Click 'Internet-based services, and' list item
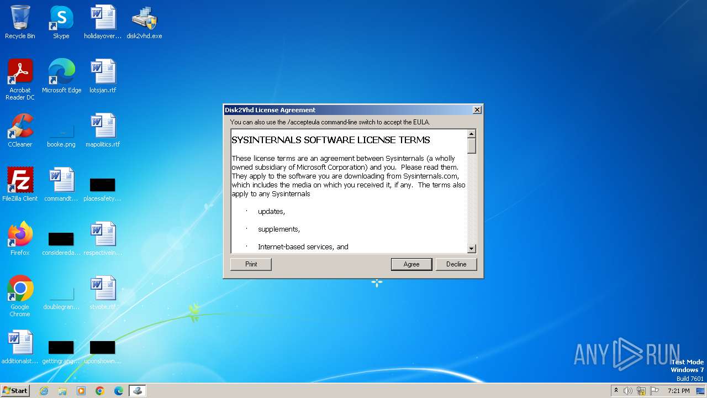The width and height of the screenshot is (707, 398). [303, 247]
